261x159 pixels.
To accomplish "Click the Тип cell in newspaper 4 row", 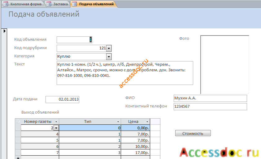I will click(90, 134).
